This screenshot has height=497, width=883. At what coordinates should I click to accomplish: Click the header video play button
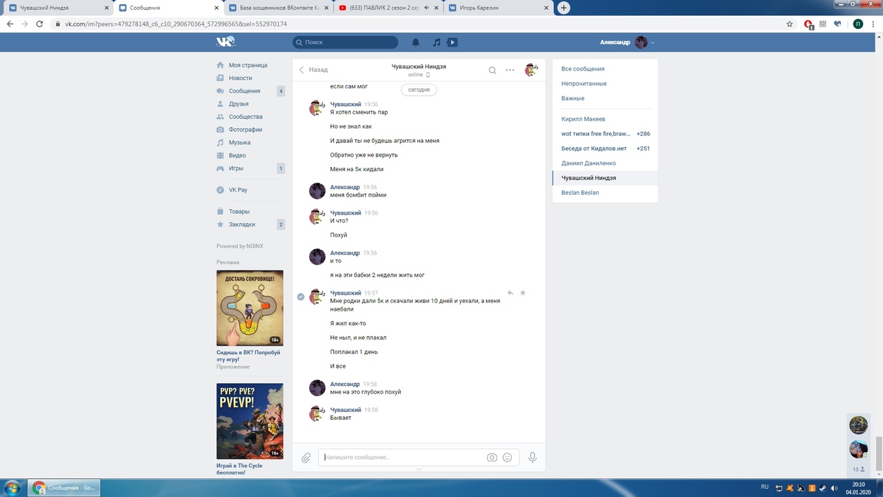(453, 43)
